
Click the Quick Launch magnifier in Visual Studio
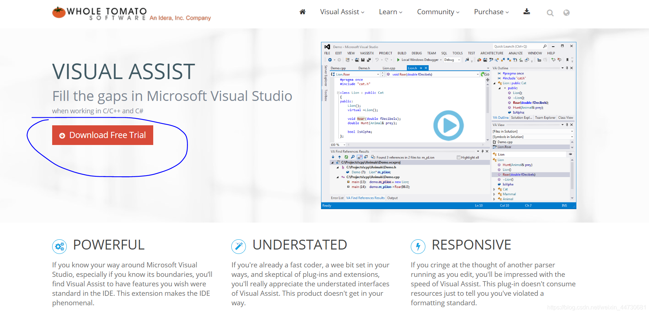pos(545,46)
